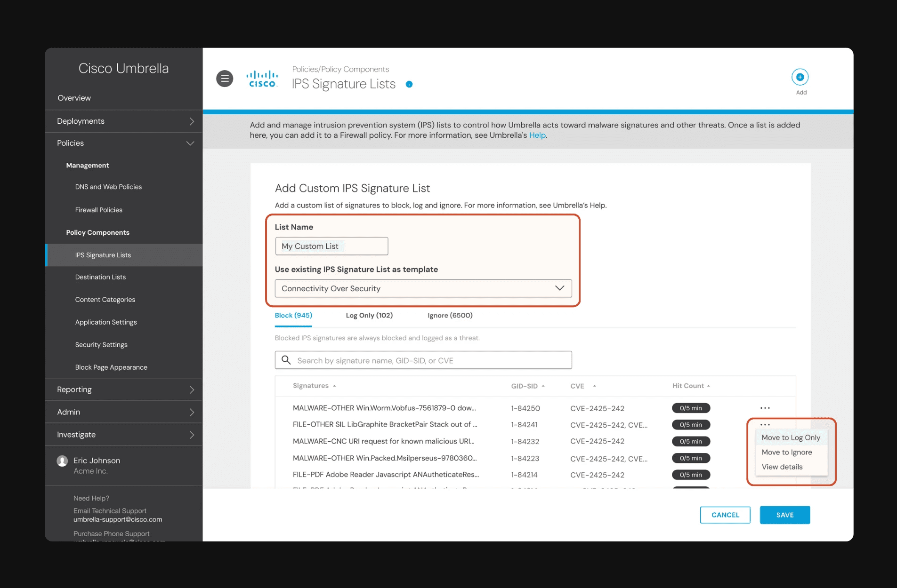Open the hamburger menu icon

pos(225,79)
